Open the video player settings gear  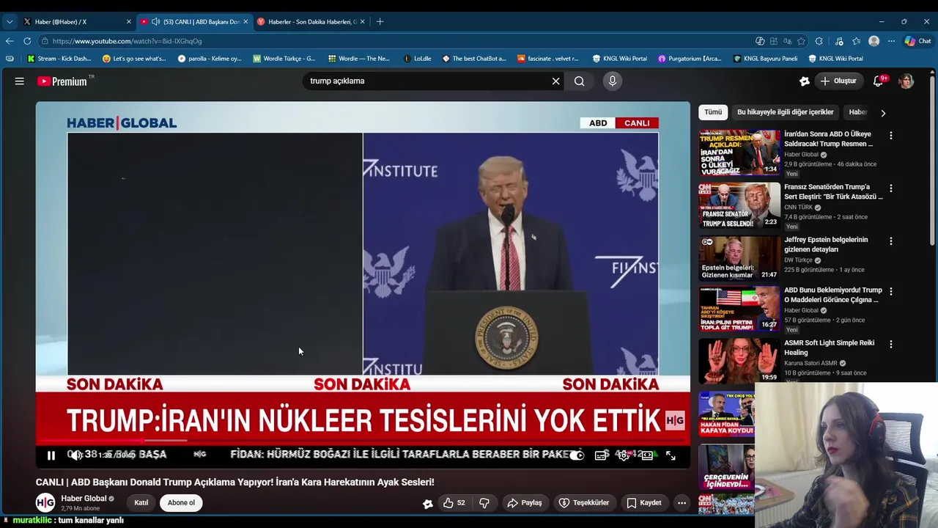tap(624, 455)
